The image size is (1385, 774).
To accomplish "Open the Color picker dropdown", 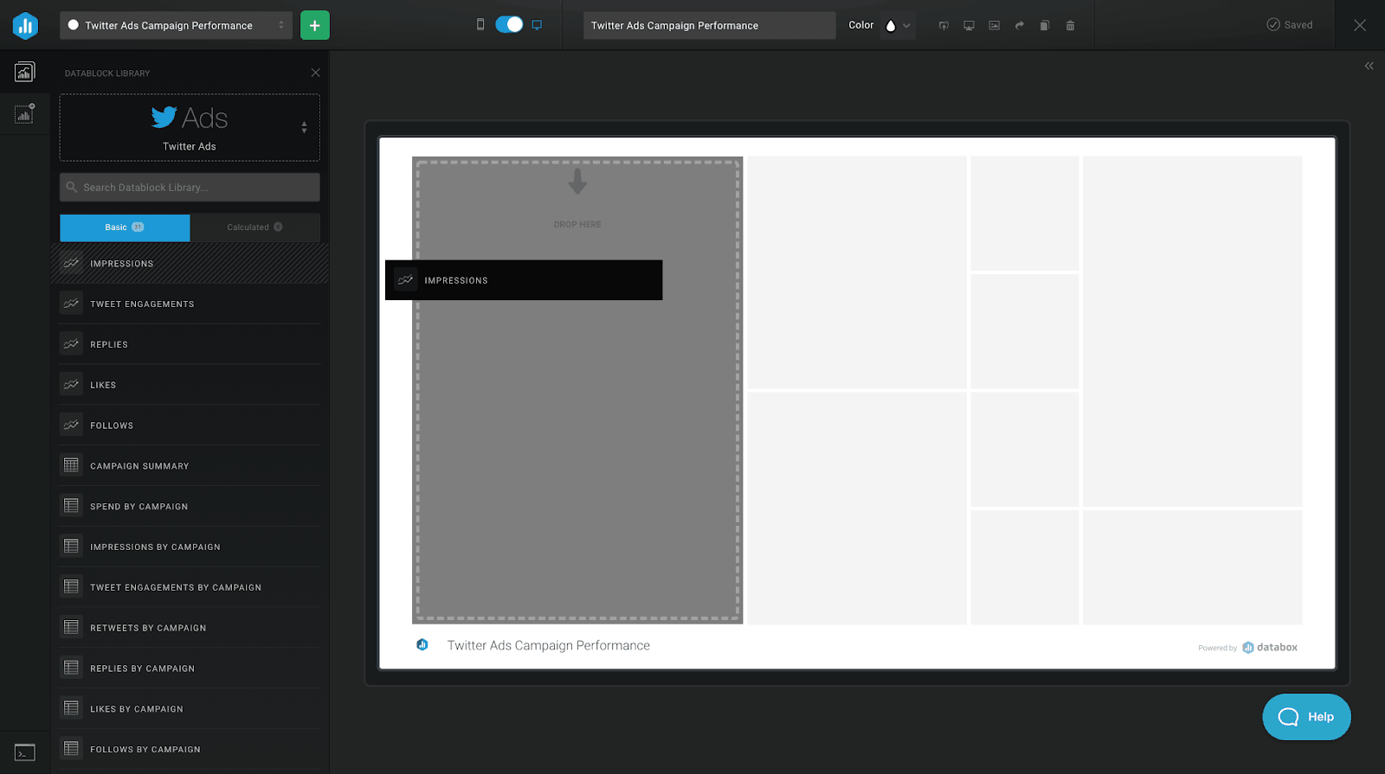I will pyautogui.click(x=897, y=25).
